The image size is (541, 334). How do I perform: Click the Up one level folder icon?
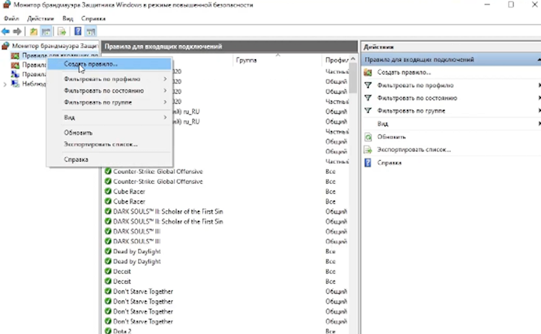point(34,32)
